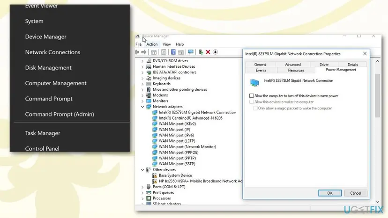Screen dimensions: 388x218
Task: Expand the Processors node
Action: (x=142, y=198)
